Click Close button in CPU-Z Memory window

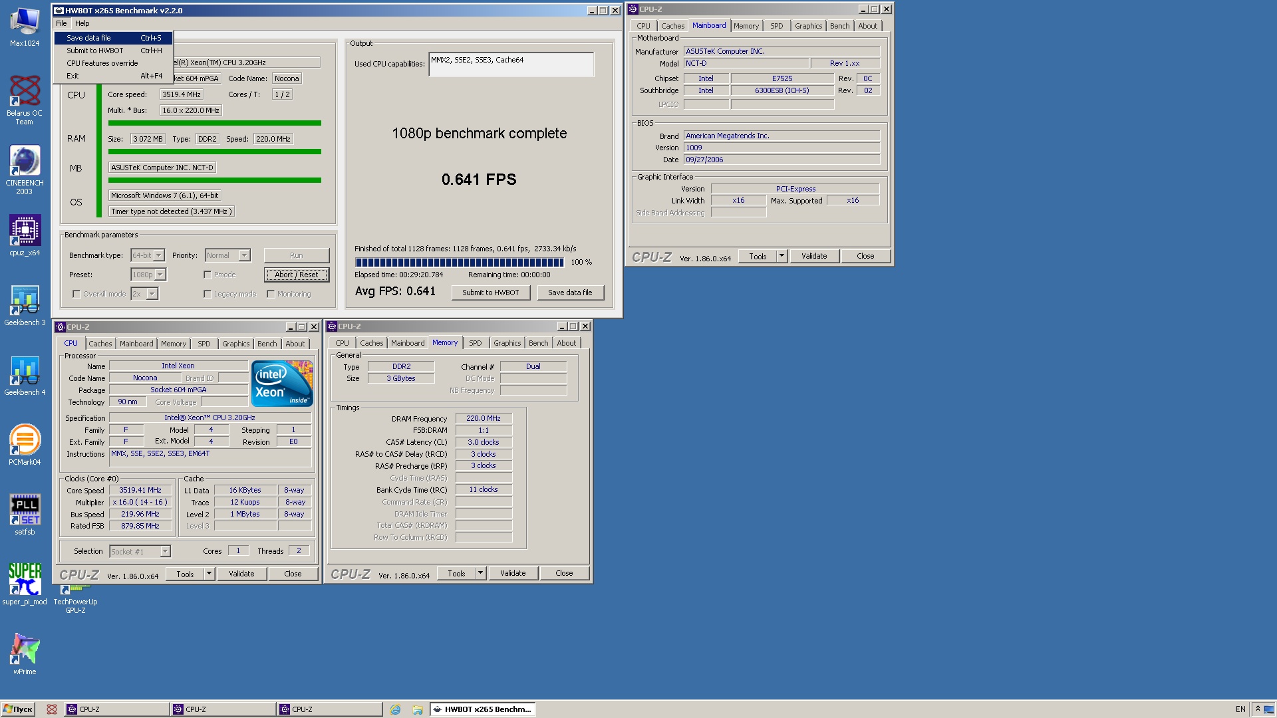tap(564, 573)
